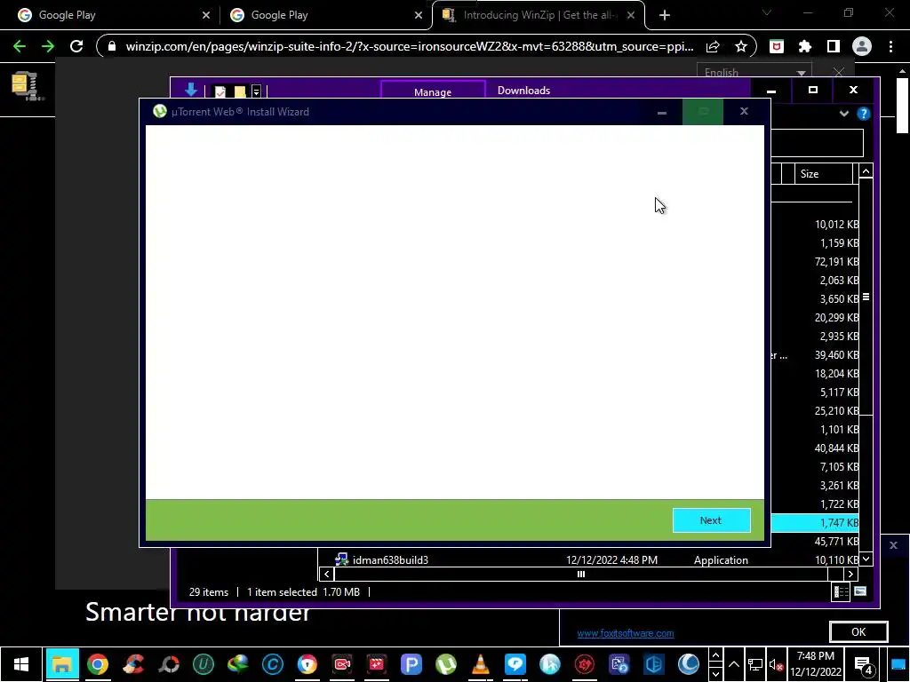
Task: Open a new Chrome tab
Action: [665, 15]
